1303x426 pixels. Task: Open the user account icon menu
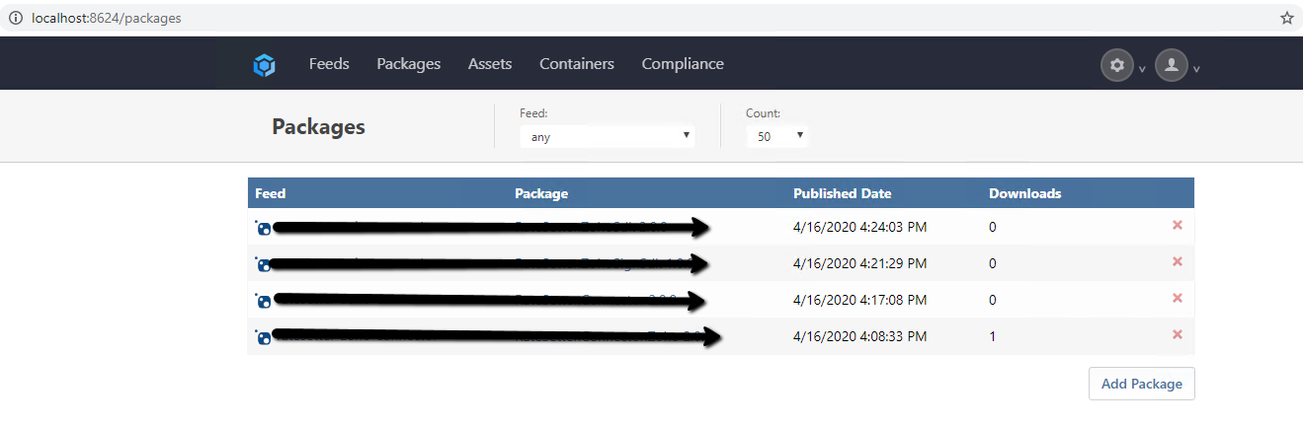(x=1171, y=65)
